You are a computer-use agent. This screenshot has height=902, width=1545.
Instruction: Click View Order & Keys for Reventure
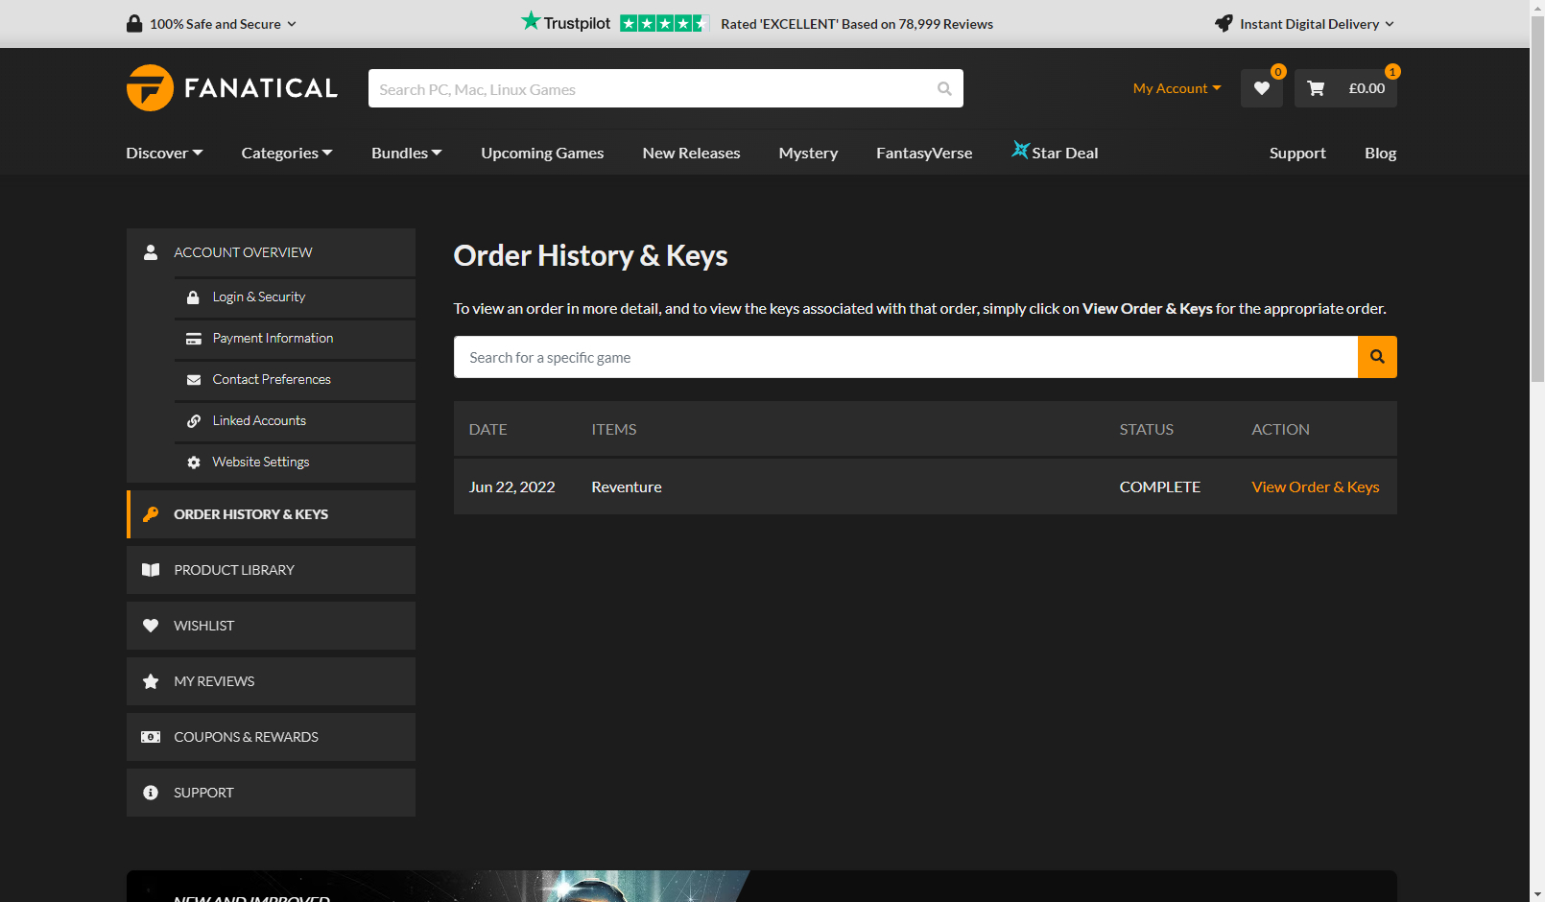point(1315,487)
